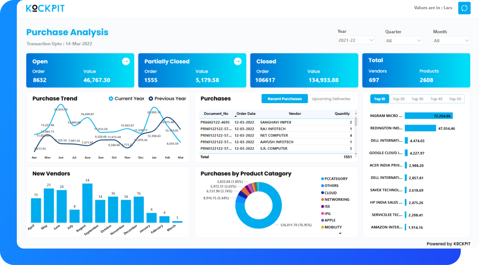Click the Vendor column header
Viewport: 479px width, 265px height.
295,114
